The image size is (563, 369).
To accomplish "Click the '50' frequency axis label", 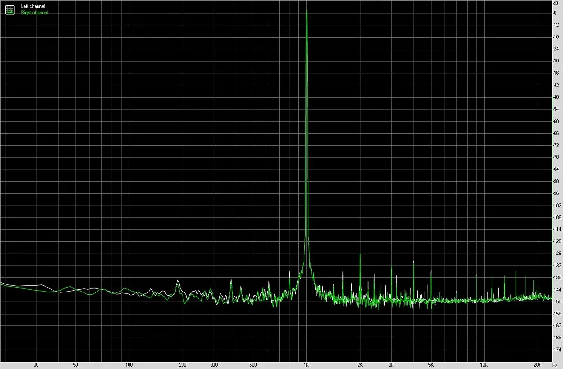I will tap(76, 365).
